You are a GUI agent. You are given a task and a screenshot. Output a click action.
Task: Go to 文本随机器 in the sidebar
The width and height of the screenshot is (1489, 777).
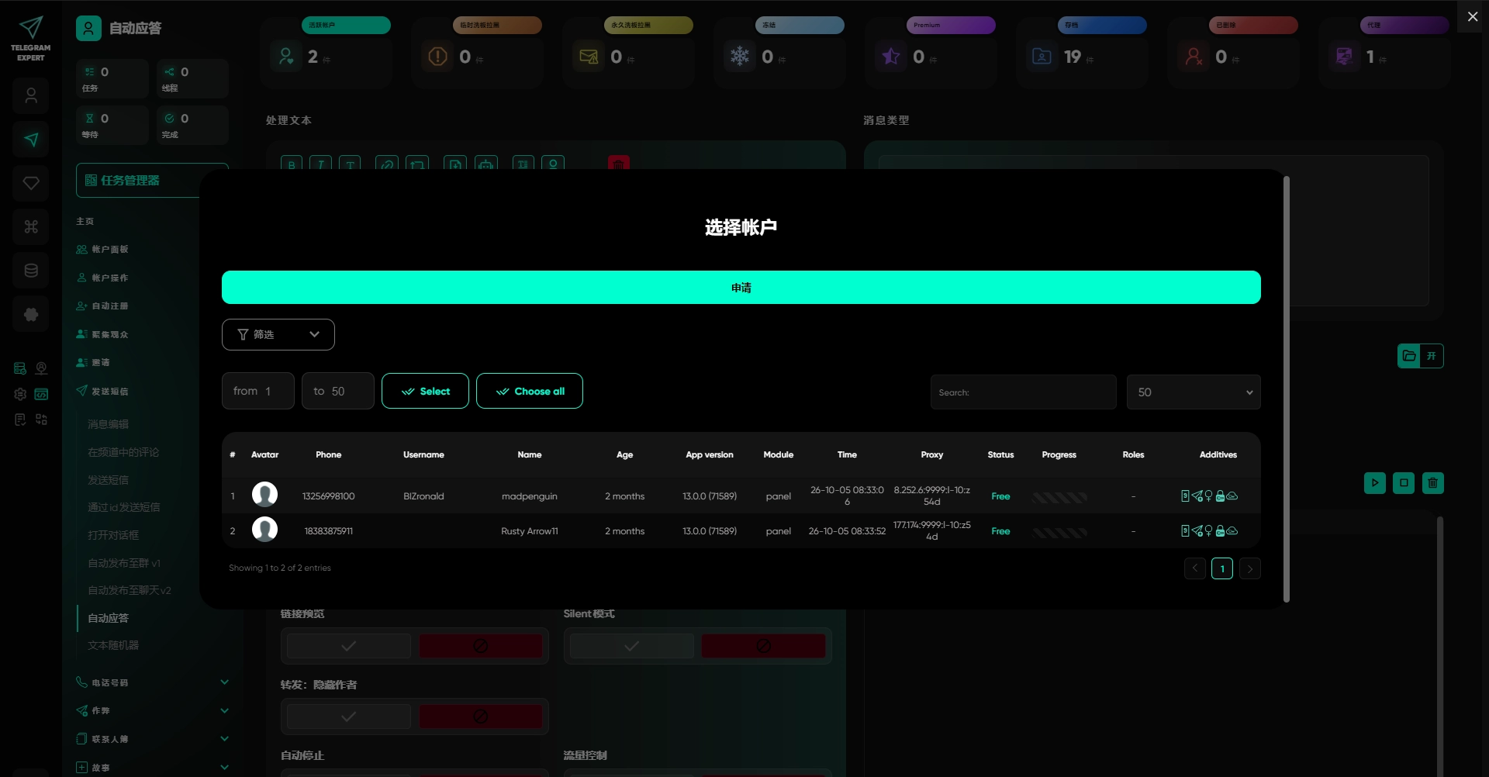113,645
